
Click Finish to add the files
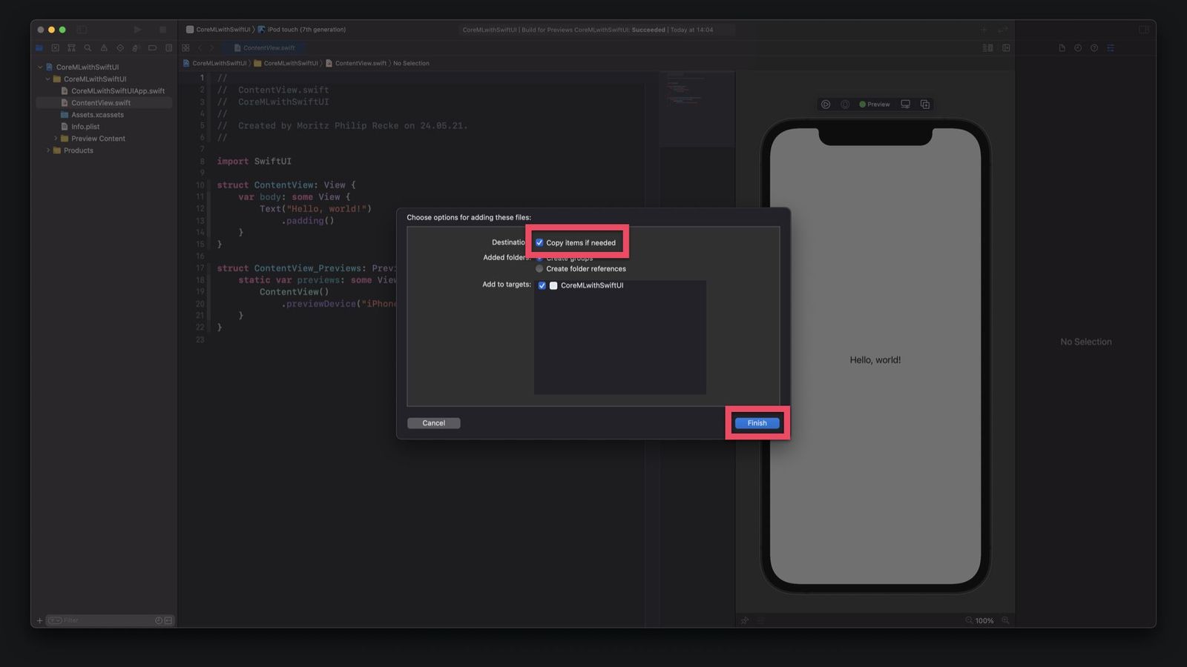[x=756, y=422]
